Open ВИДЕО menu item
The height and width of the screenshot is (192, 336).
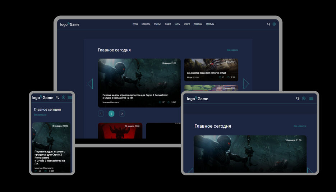click(167, 24)
